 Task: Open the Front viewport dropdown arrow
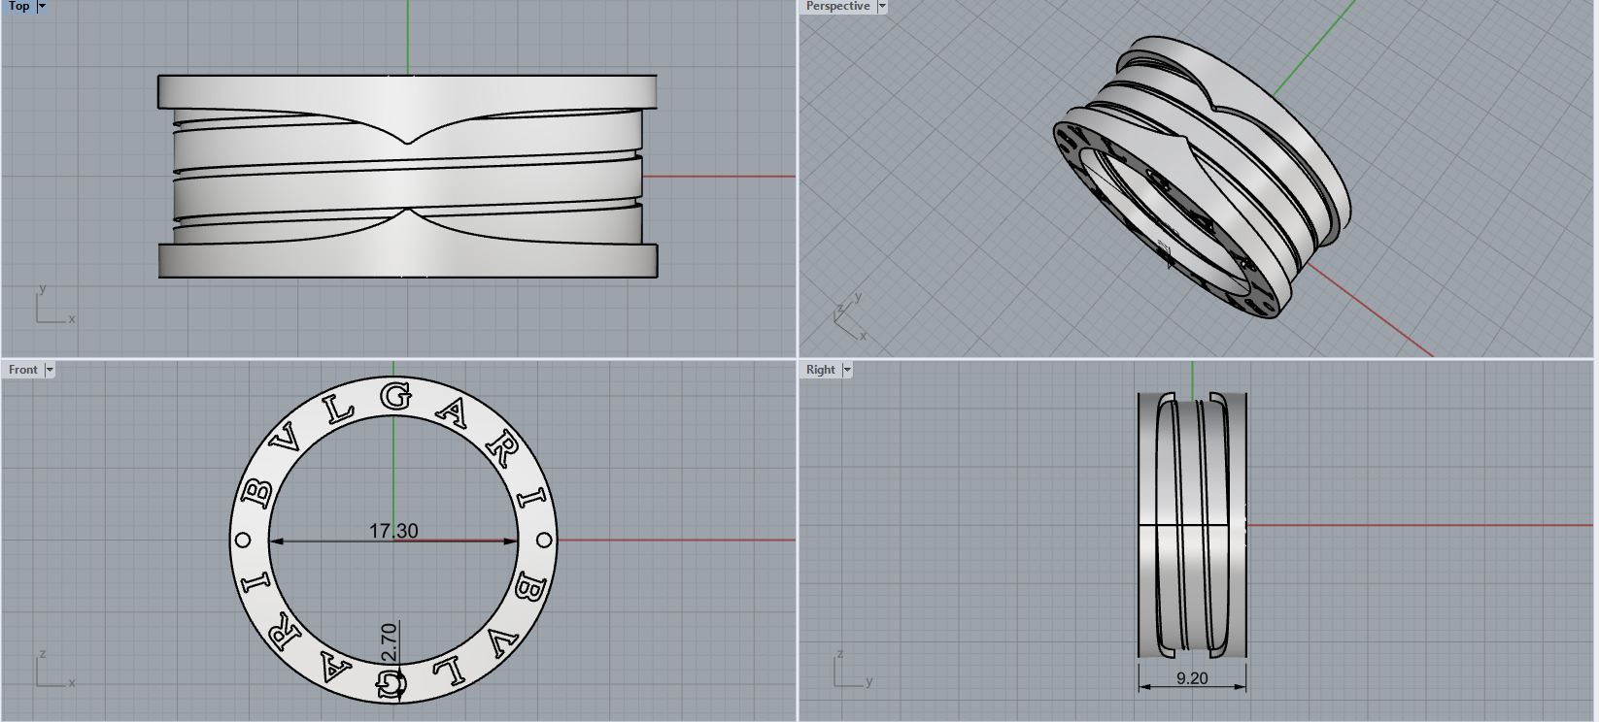pos(50,370)
